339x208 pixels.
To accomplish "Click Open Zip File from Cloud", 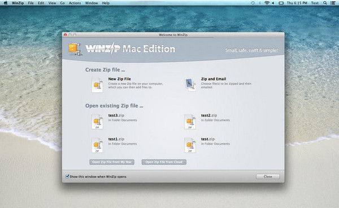I will (164, 162).
